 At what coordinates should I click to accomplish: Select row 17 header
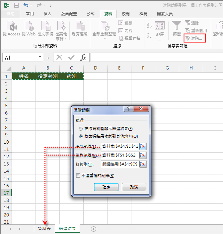point(6,193)
